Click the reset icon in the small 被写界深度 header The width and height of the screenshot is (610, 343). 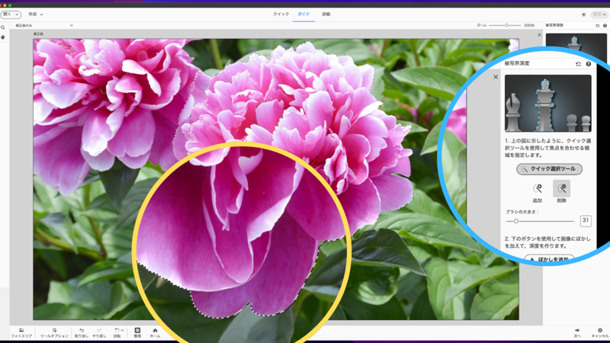(x=598, y=26)
